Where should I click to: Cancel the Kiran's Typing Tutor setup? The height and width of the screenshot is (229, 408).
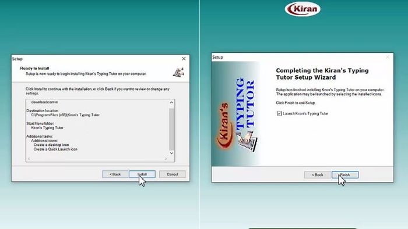click(x=173, y=174)
